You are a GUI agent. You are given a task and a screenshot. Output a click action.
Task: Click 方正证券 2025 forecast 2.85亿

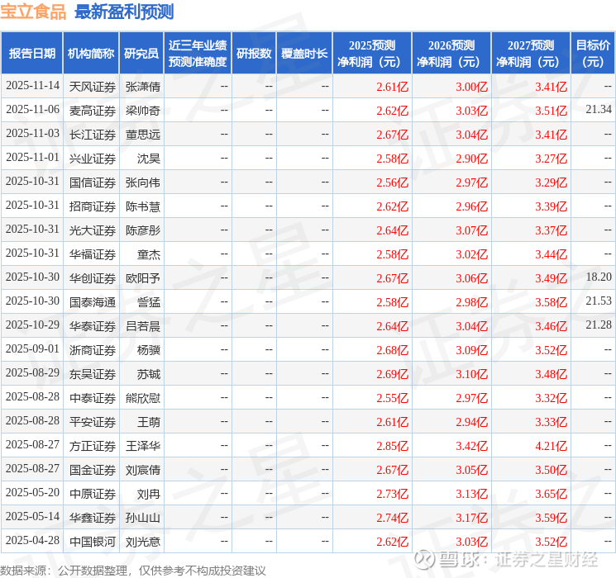[392, 446]
